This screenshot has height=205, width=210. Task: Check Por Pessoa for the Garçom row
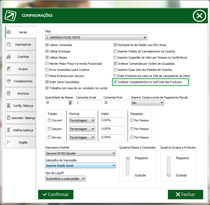[x=132, y=129]
